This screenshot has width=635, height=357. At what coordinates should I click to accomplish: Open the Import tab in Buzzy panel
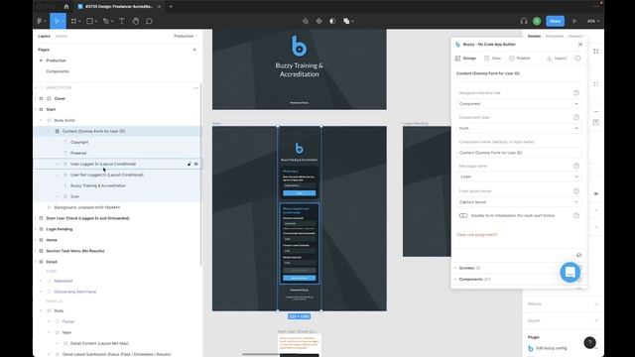pyautogui.click(x=557, y=59)
